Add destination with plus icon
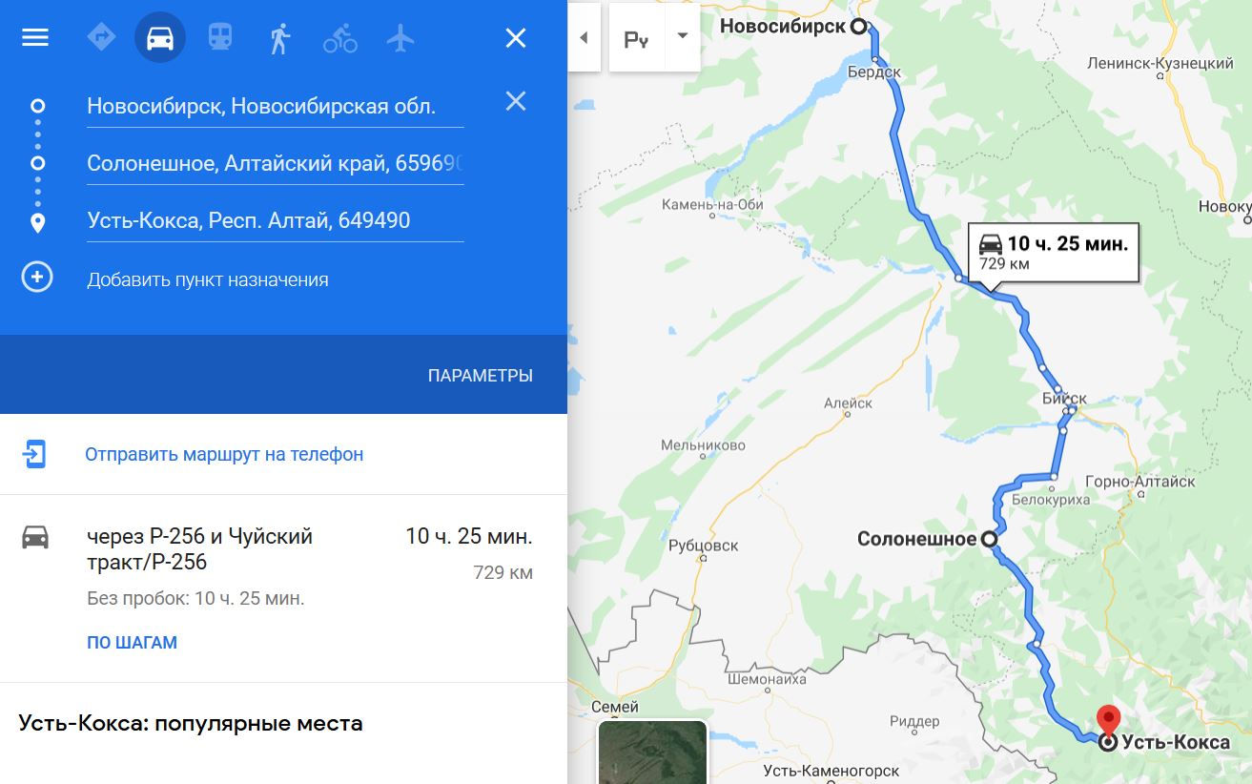1252x784 pixels. (37, 279)
